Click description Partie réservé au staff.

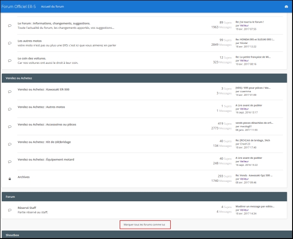(33, 212)
